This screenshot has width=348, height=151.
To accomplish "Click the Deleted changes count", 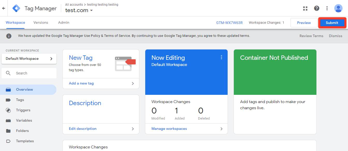I will 201,111.
